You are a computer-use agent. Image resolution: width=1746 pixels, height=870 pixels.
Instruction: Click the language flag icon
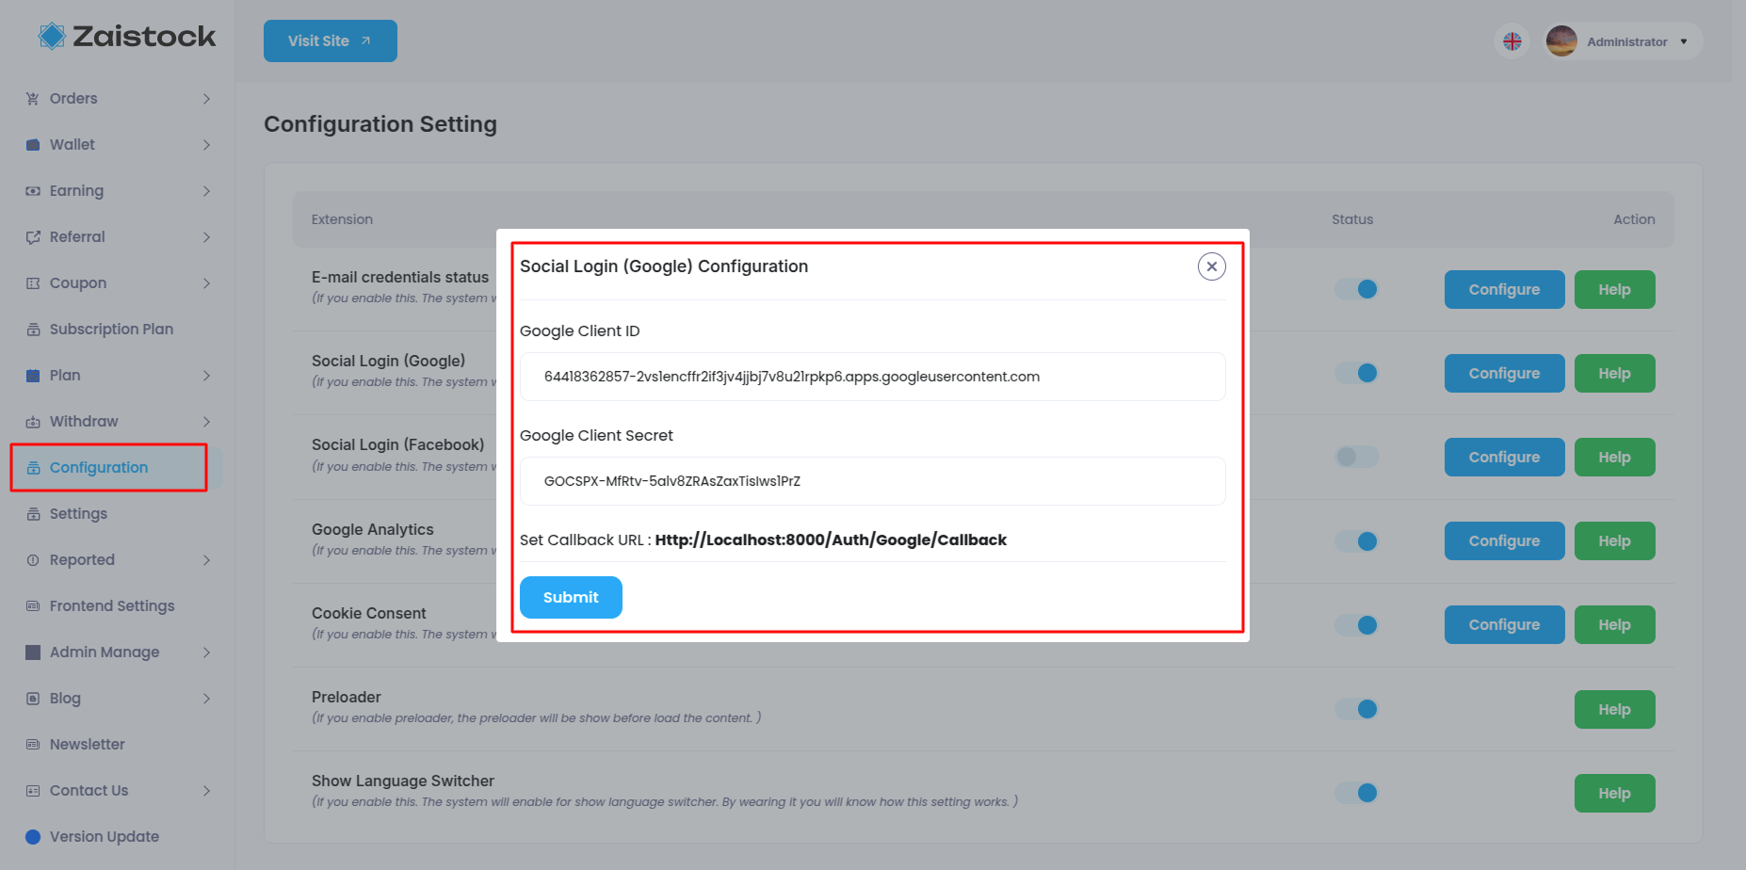coord(1512,41)
